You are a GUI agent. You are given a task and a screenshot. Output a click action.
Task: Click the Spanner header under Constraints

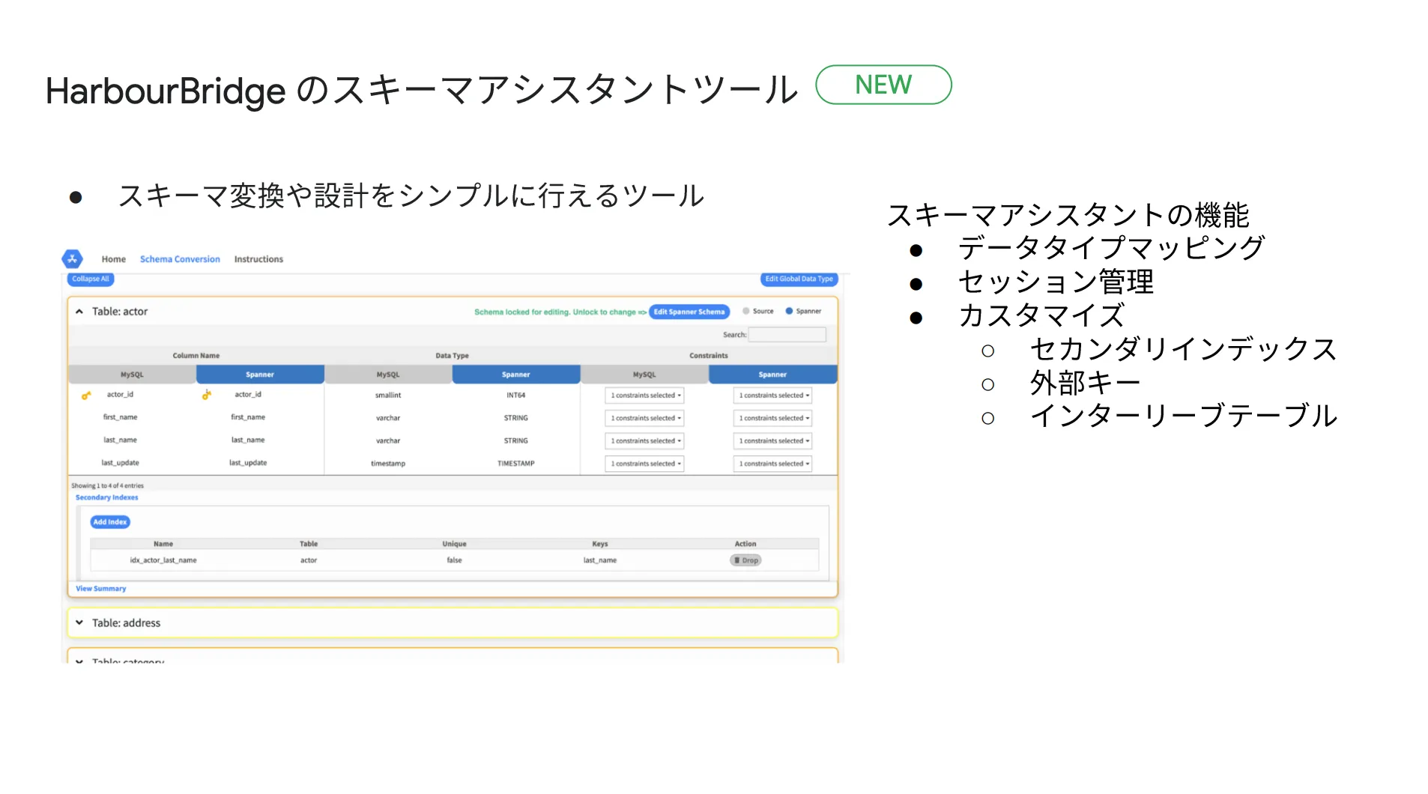tap(772, 375)
